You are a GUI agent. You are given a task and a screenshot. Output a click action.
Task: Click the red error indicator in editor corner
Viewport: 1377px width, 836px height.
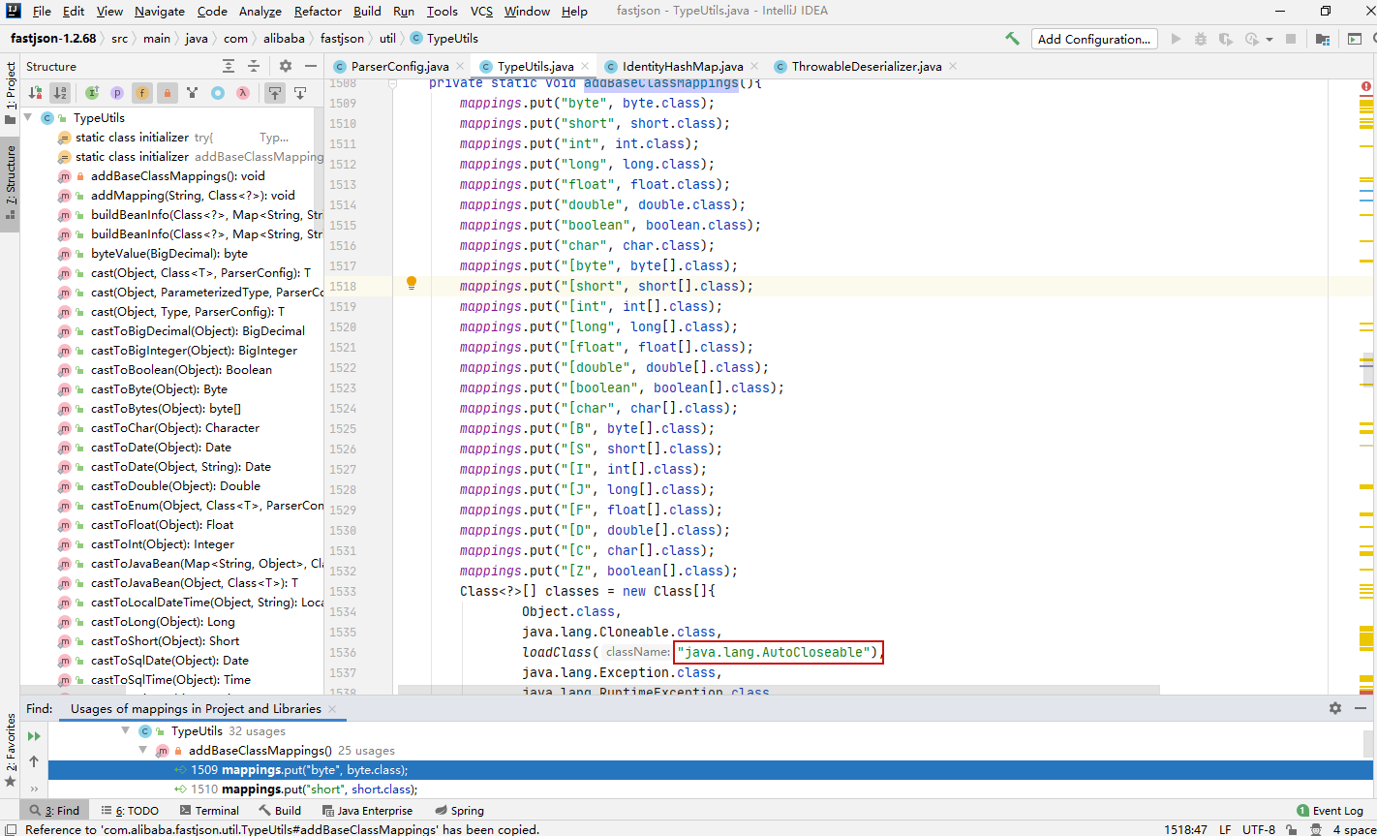tap(1366, 86)
